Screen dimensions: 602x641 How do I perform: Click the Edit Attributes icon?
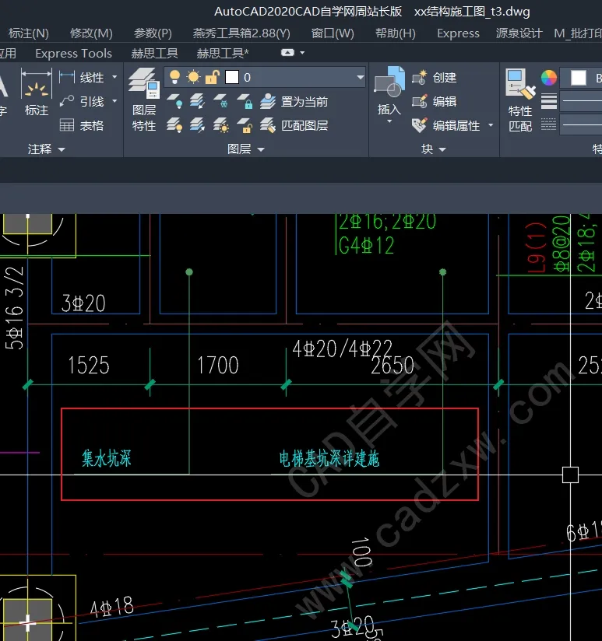(x=420, y=125)
